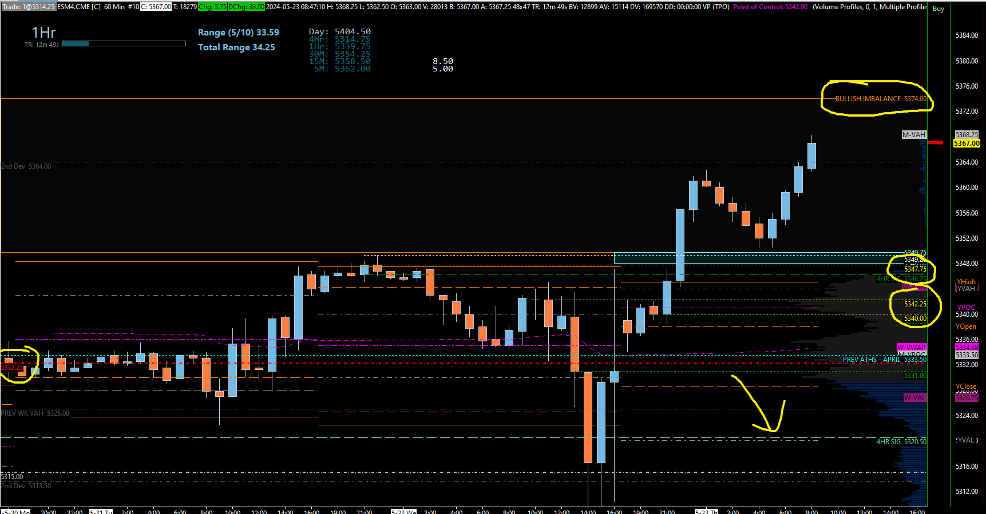The width and height of the screenshot is (986, 514).
Task: Click the Day: 5404.50 value
Action: 340,31
